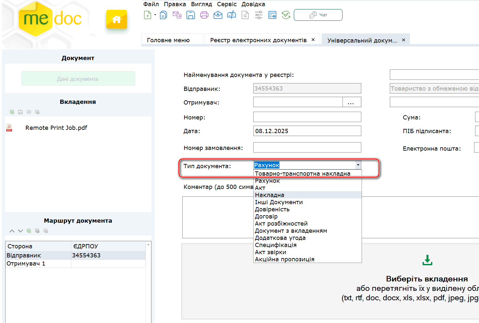Open the Чат button
Screen dimensions: 479x323
pyautogui.click(x=318, y=15)
